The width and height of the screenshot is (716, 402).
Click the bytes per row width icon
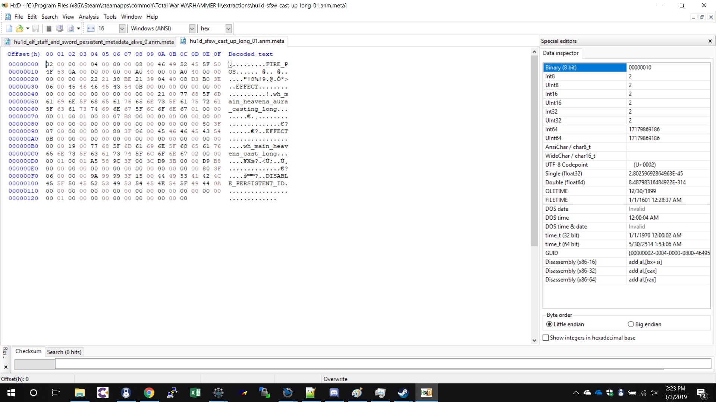[x=91, y=28]
